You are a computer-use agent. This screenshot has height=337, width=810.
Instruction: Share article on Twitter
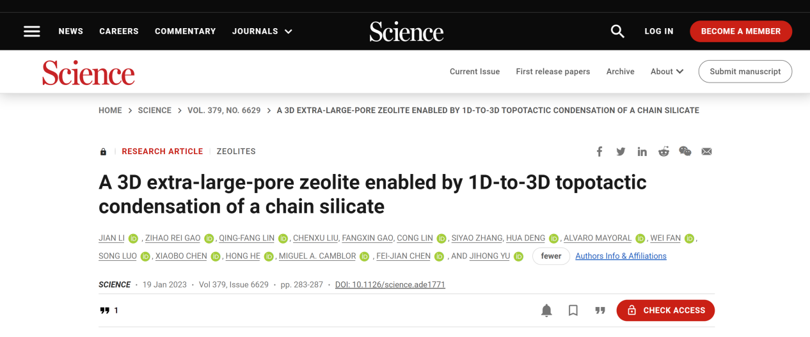tap(621, 152)
